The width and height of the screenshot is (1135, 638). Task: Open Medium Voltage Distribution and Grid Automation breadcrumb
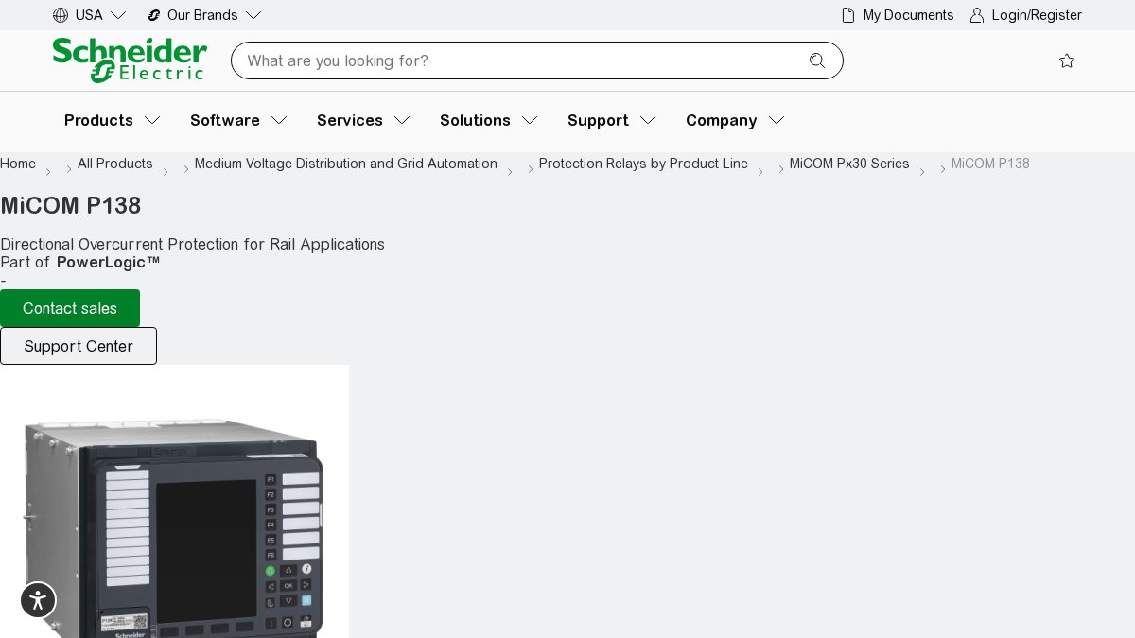[346, 164]
